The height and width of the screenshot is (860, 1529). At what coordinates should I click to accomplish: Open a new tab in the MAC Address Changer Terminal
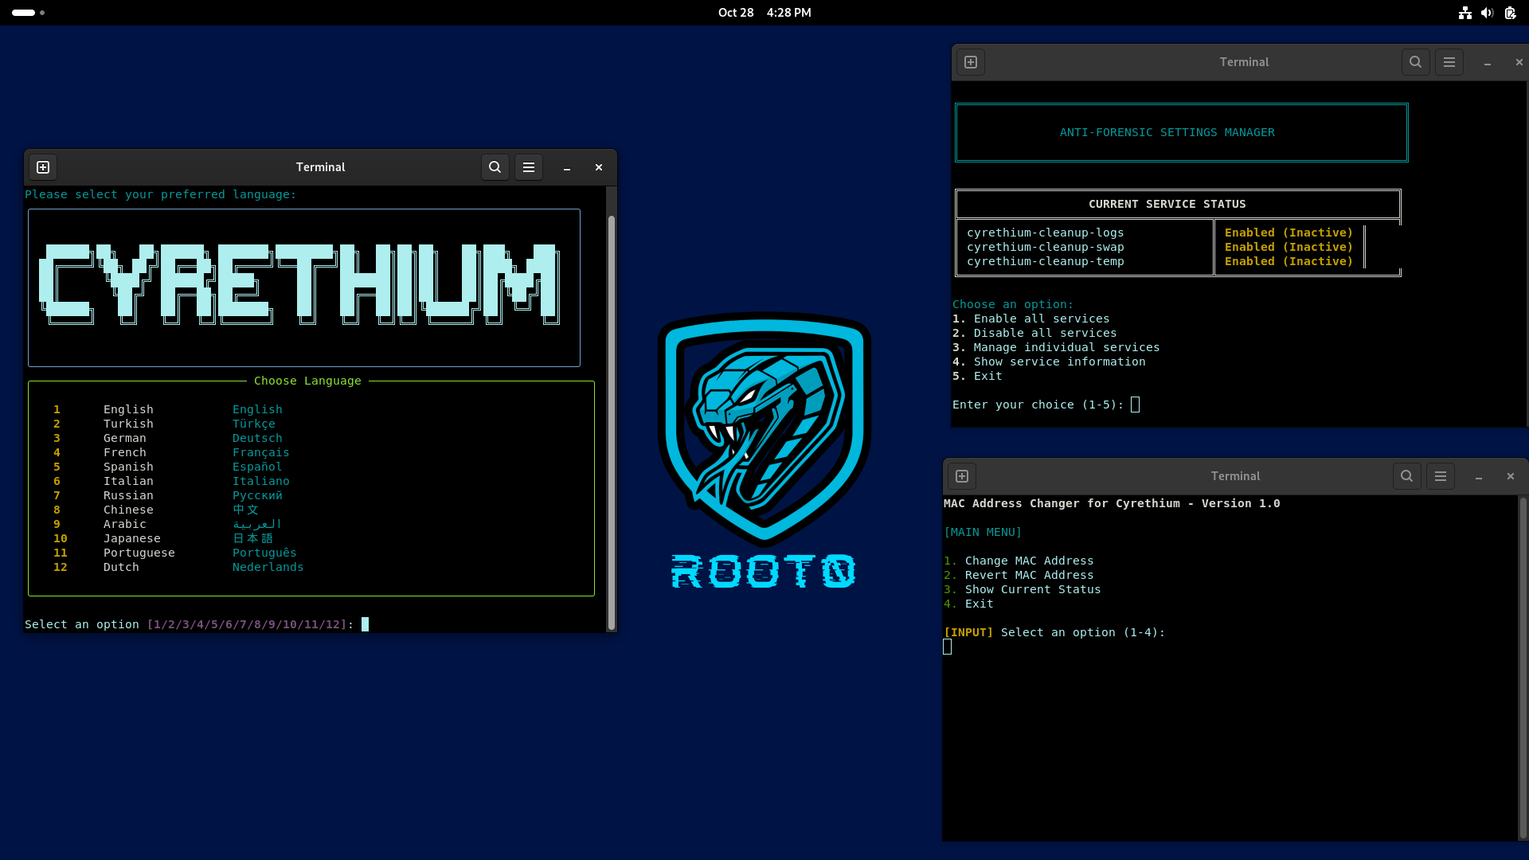961,475
